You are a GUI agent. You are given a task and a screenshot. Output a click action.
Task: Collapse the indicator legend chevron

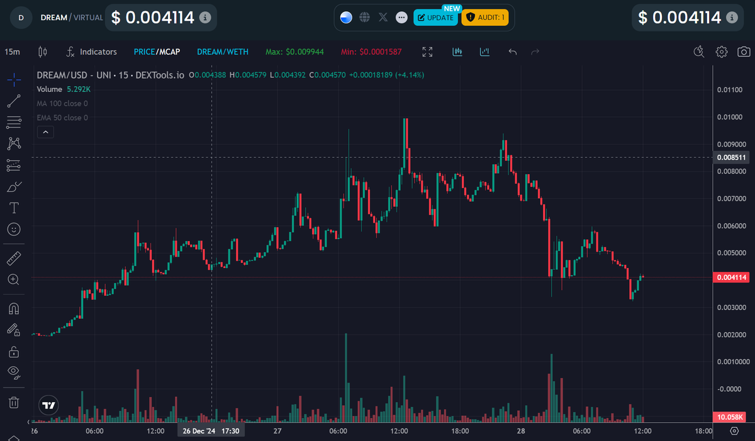45,132
